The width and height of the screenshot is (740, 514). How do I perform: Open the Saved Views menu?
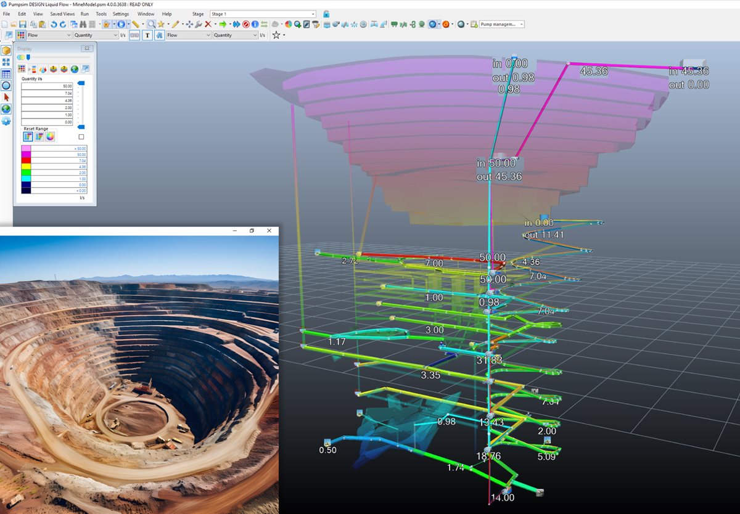click(x=62, y=14)
